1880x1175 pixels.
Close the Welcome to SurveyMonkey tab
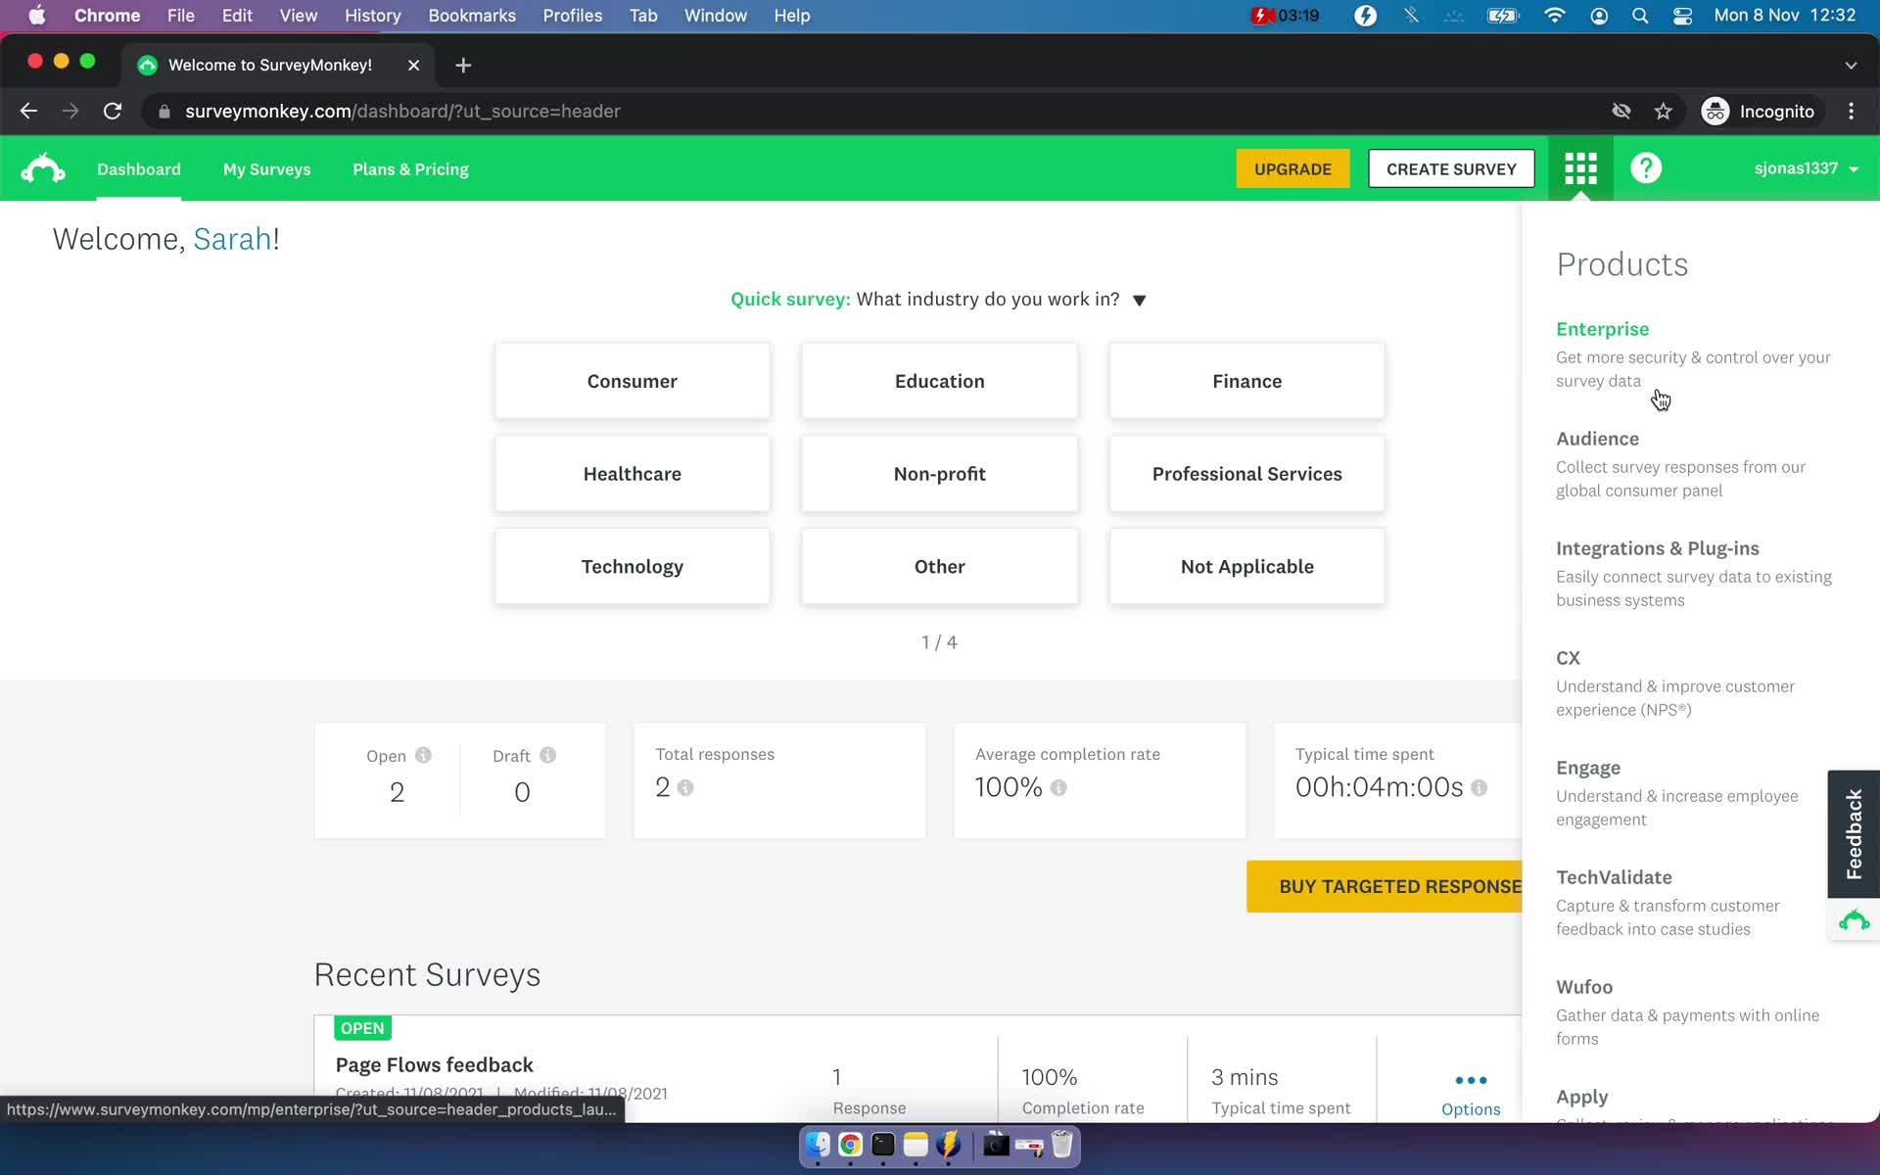pyautogui.click(x=413, y=65)
